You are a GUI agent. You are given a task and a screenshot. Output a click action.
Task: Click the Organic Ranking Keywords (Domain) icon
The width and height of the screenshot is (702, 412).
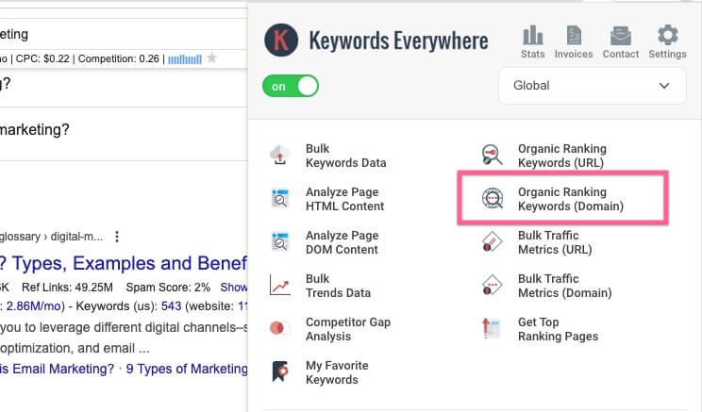pyautogui.click(x=492, y=199)
